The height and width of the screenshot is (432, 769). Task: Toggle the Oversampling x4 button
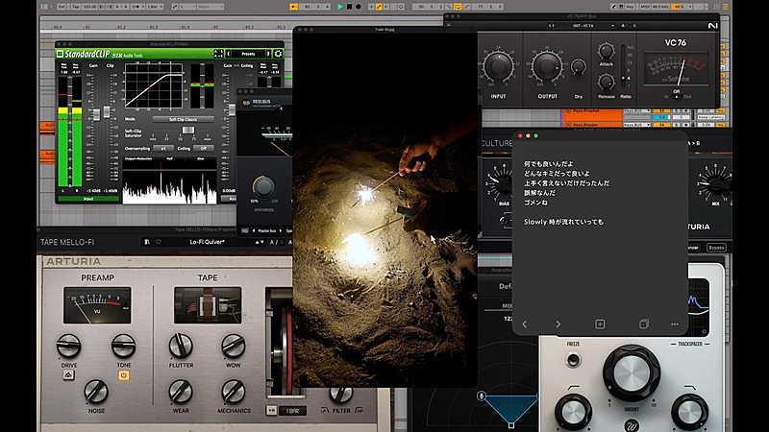coord(164,148)
